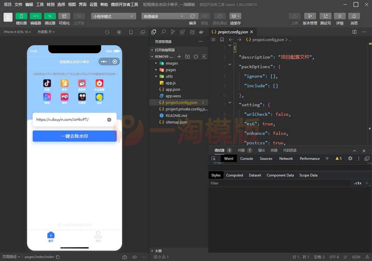Click the split editor icon
The image size is (372, 261).
pyautogui.click(x=355, y=32)
